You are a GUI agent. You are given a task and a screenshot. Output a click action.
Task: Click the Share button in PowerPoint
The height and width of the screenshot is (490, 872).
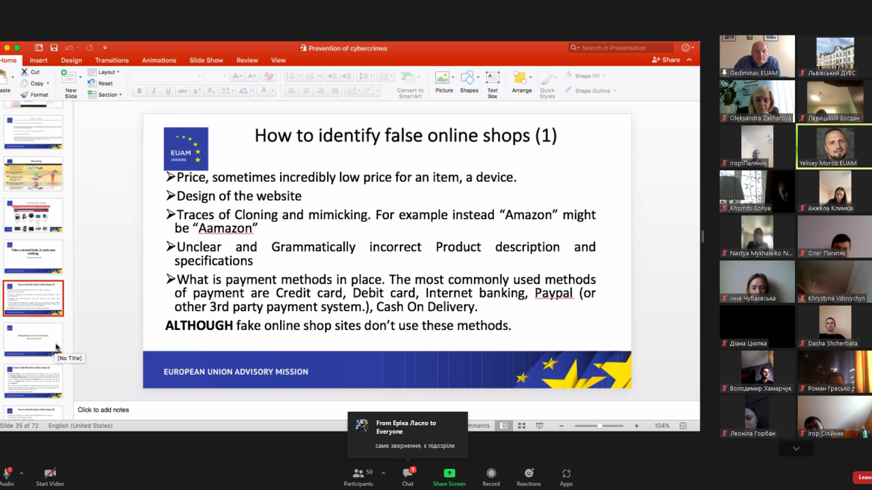pos(666,60)
